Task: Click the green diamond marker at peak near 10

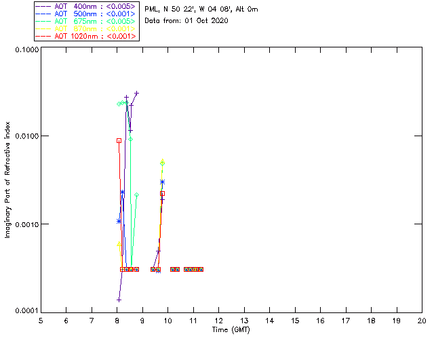Action: pyautogui.click(x=163, y=163)
